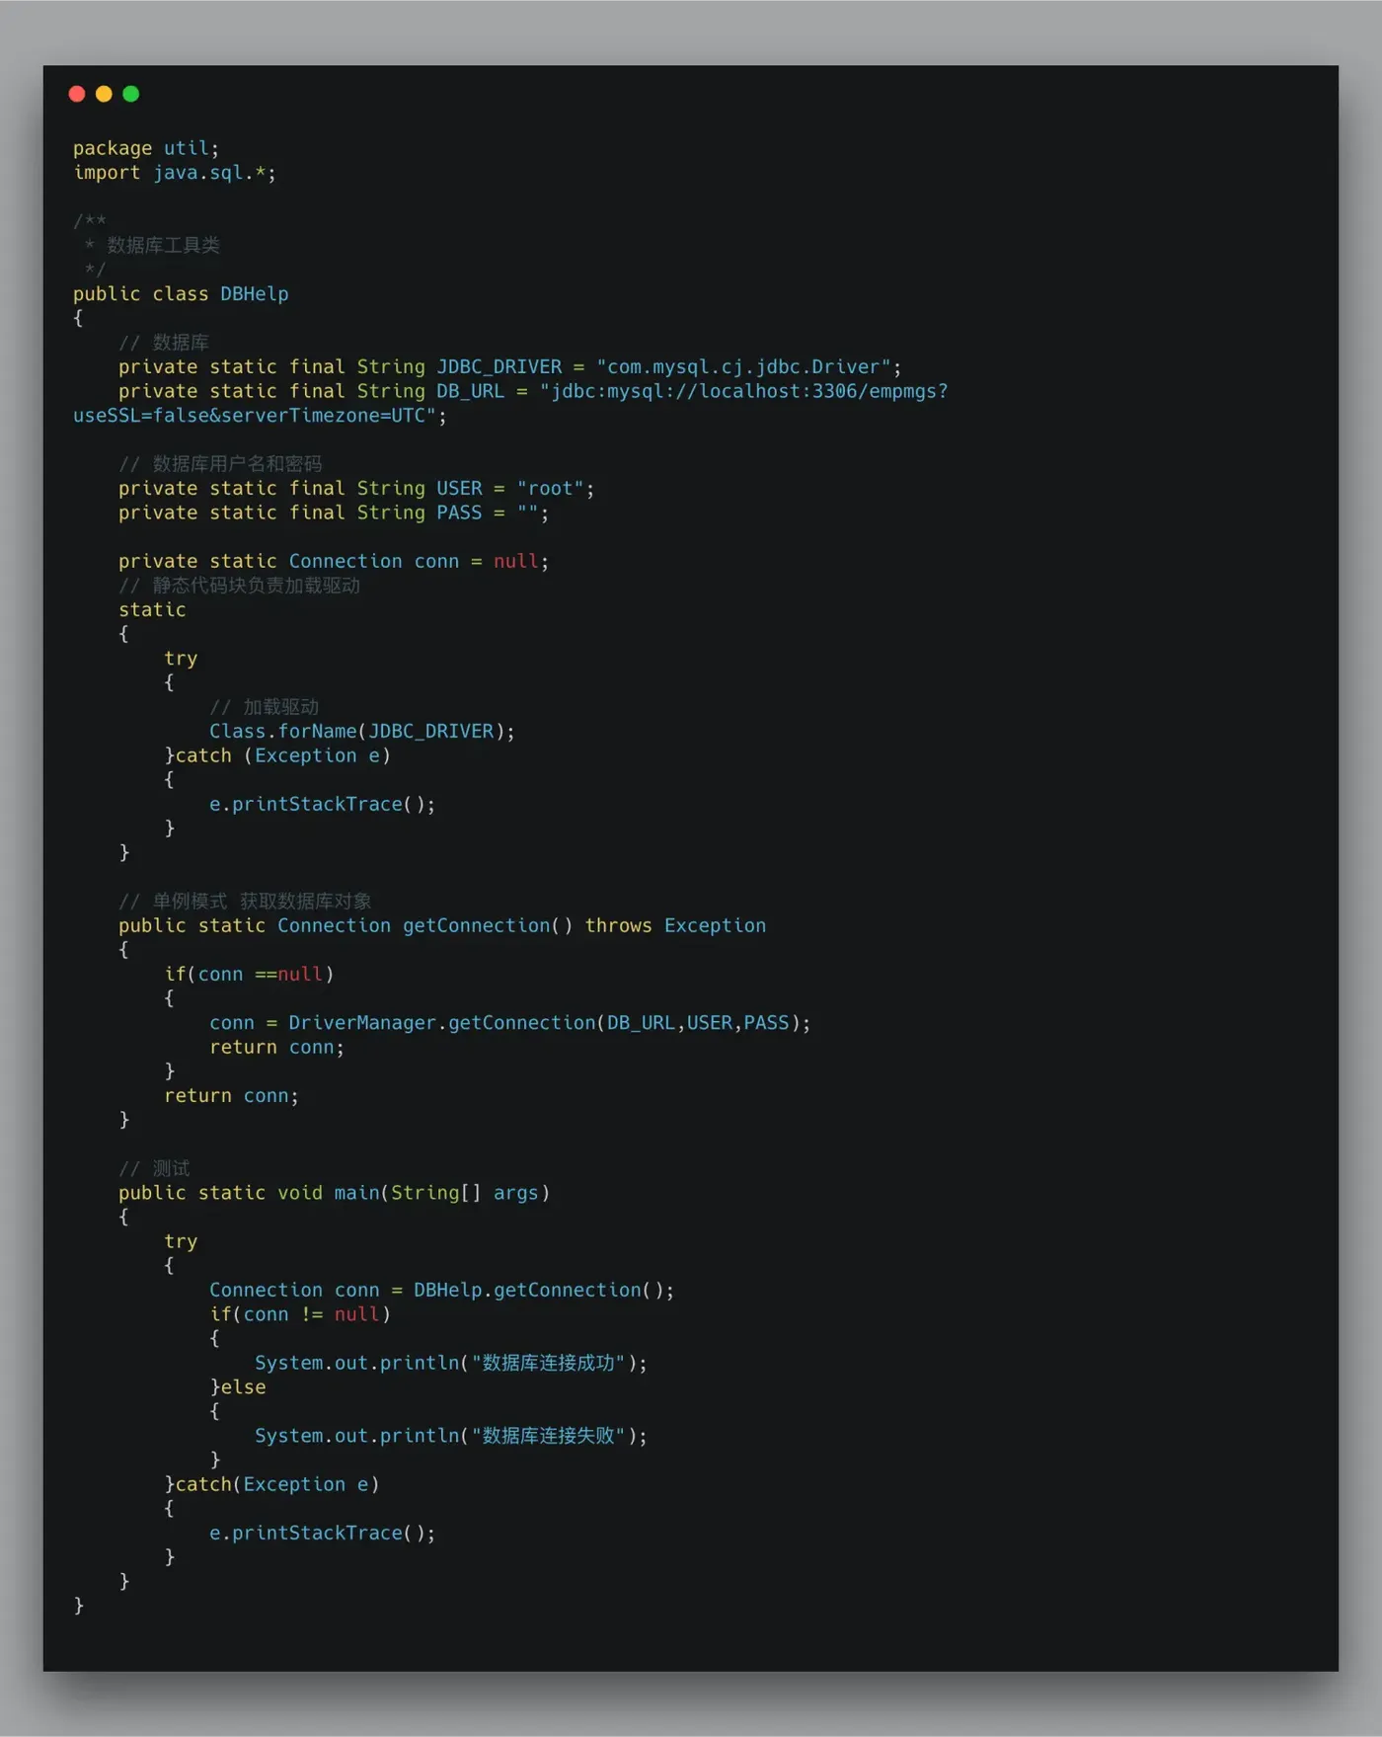Click the '}else' line
The width and height of the screenshot is (1382, 1737).
pos(238,1387)
